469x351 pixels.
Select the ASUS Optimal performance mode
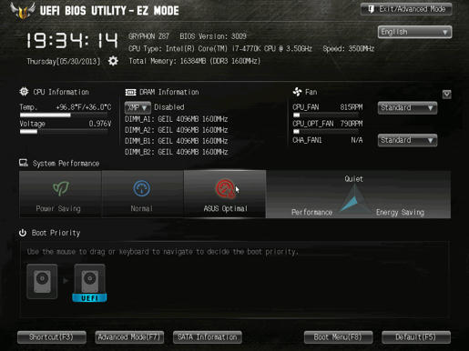click(x=225, y=194)
